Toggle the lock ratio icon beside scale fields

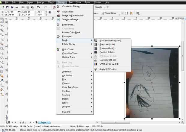pyautogui.click(x=50, y=12)
